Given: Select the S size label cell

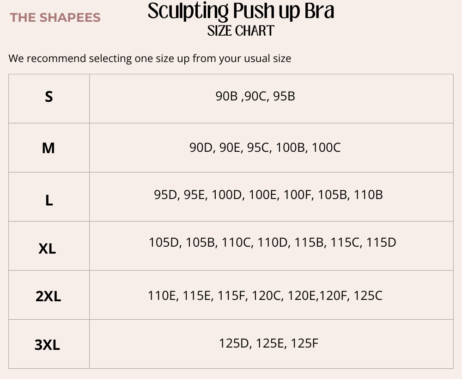Looking at the screenshot, I should coord(49,99).
